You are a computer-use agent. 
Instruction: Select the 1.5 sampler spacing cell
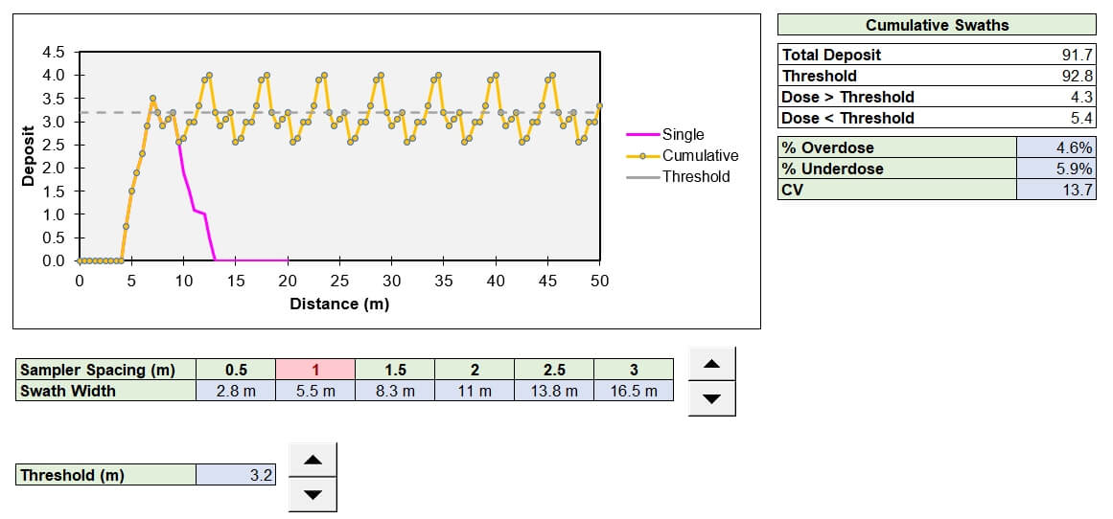click(395, 370)
